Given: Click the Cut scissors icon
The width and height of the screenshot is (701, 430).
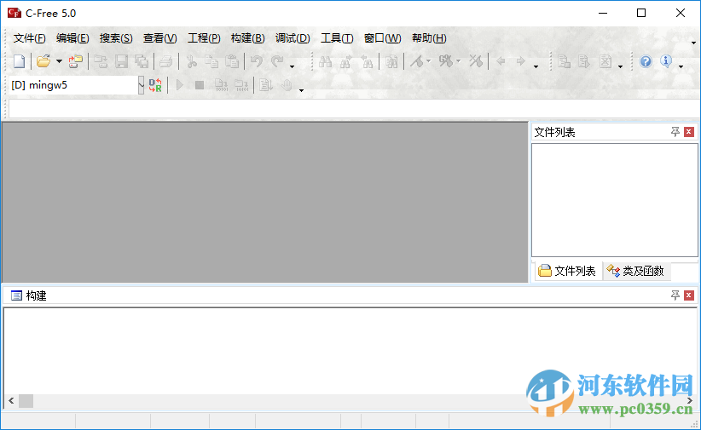Looking at the screenshot, I should [x=191, y=61].
